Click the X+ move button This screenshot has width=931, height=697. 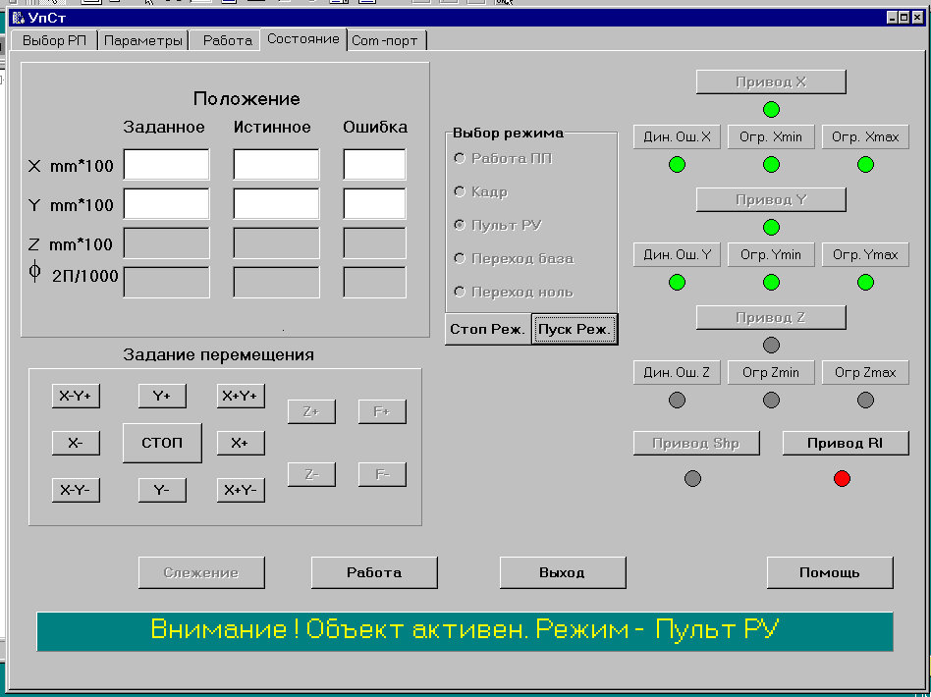click(x=241, y=443)
